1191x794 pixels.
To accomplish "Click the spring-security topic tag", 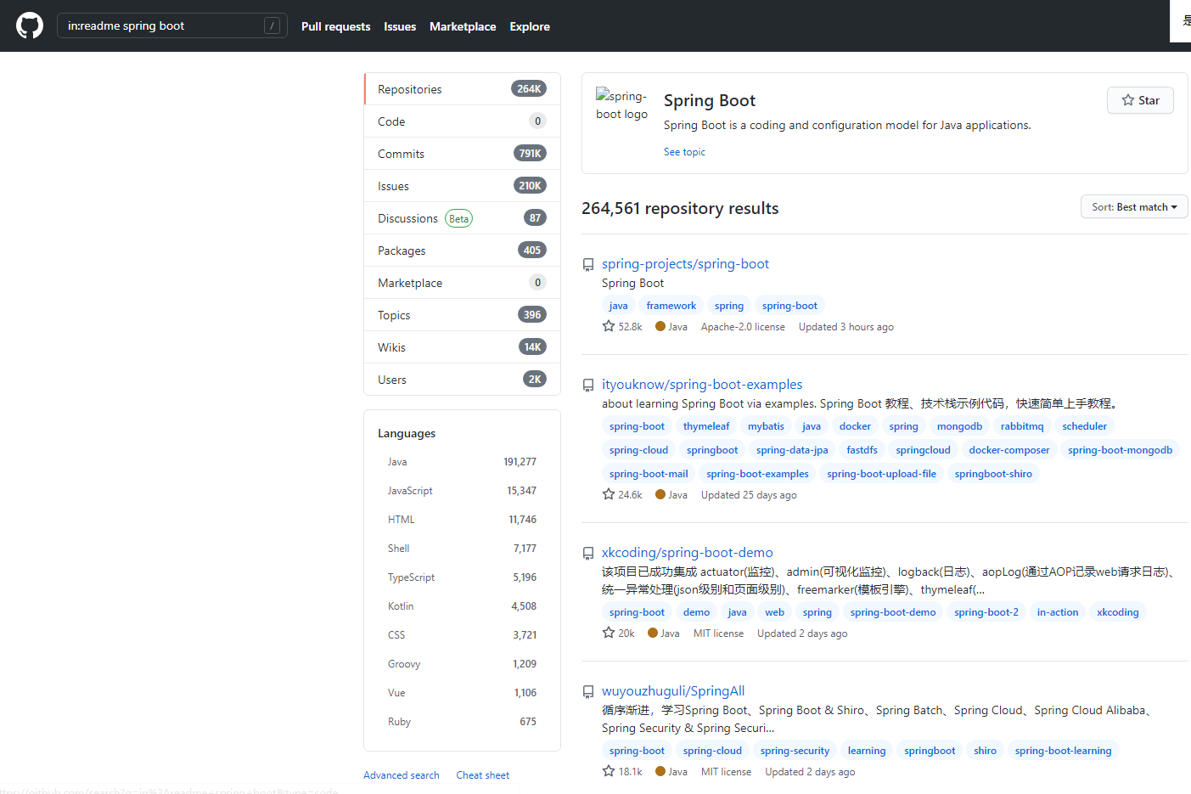I will tap(795, 751).
